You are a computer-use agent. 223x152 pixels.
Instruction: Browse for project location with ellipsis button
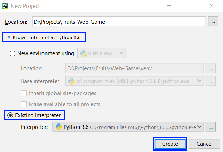[x=212, y=22]
